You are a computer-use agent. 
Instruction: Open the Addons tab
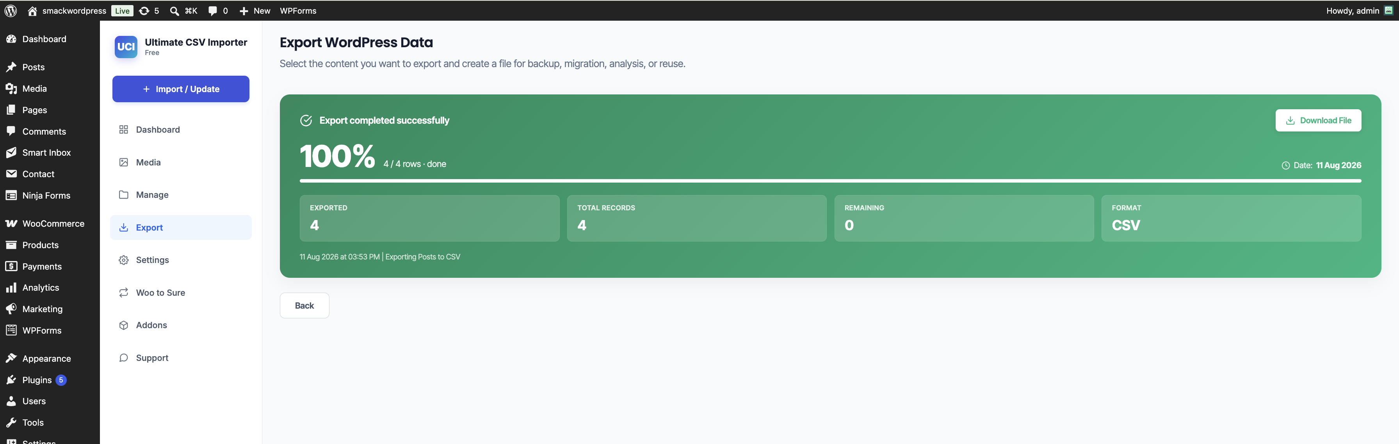coord(181,325)
